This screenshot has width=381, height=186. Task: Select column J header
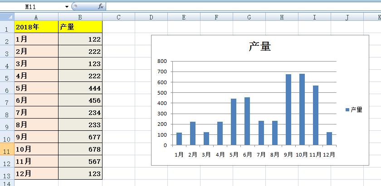[x=347, y=17]
